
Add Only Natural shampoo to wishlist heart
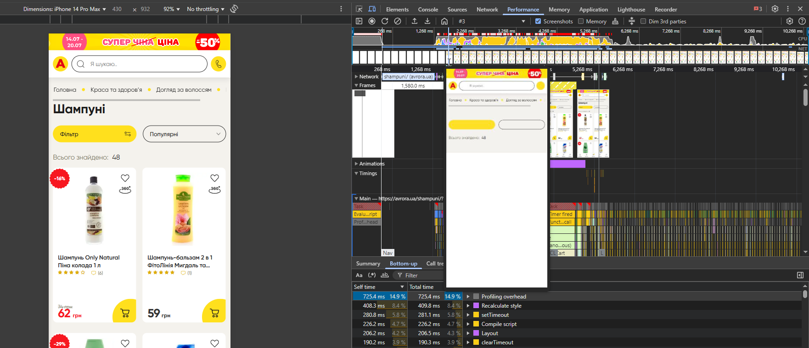click(125, 178)
